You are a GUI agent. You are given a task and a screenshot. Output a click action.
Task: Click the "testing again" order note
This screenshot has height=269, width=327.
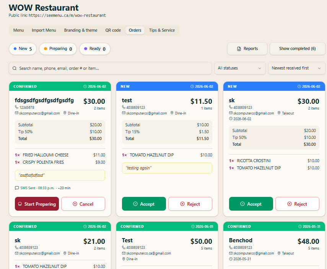pos(167,168)
